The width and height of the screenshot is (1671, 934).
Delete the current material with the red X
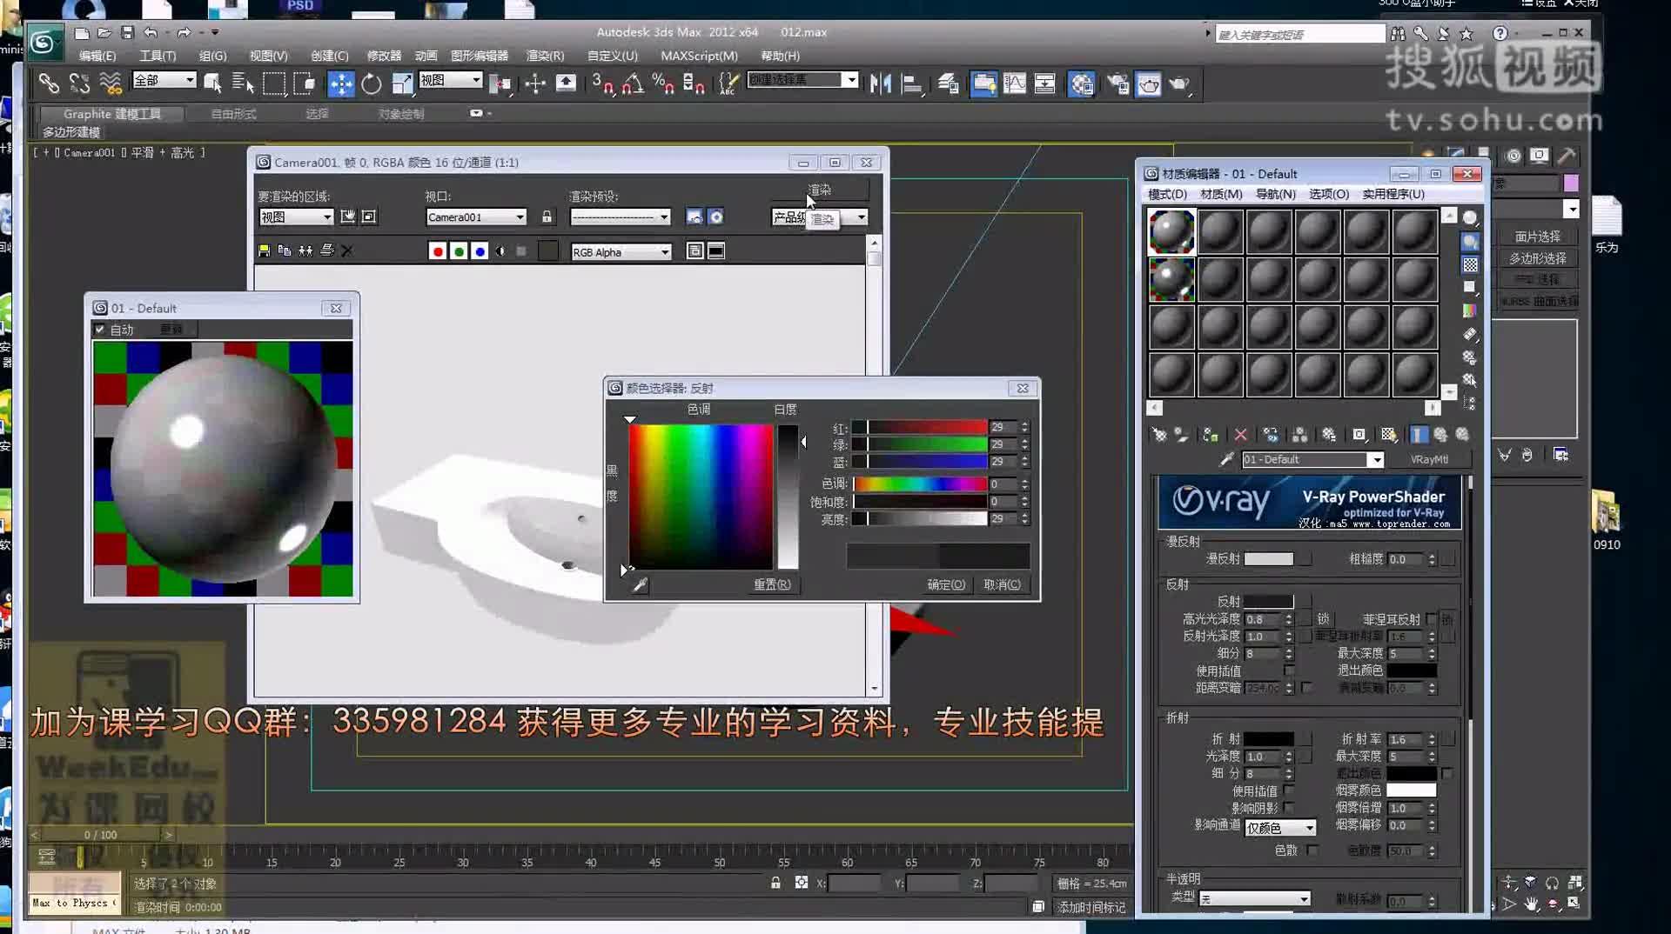tap(1241, 435)
